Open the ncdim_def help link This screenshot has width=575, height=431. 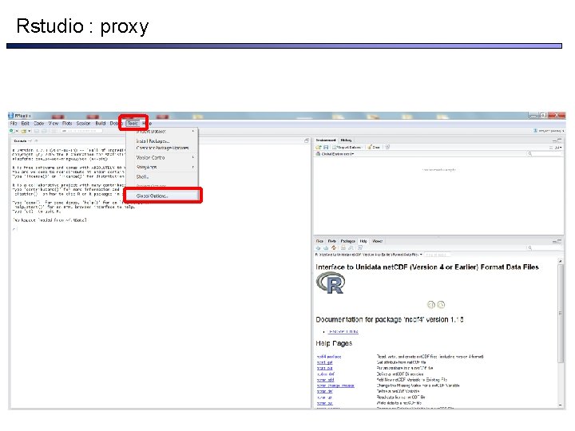tap(326, 374)
